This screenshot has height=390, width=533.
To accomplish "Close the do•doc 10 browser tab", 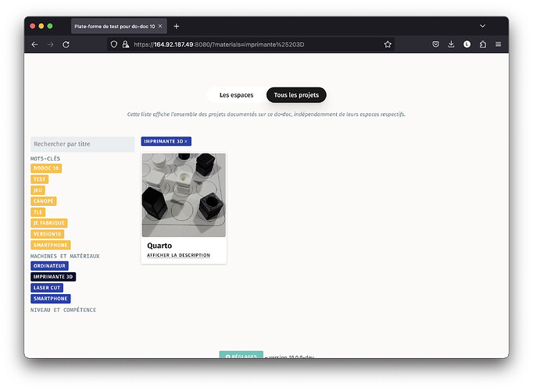I will (x=160, y=26).
